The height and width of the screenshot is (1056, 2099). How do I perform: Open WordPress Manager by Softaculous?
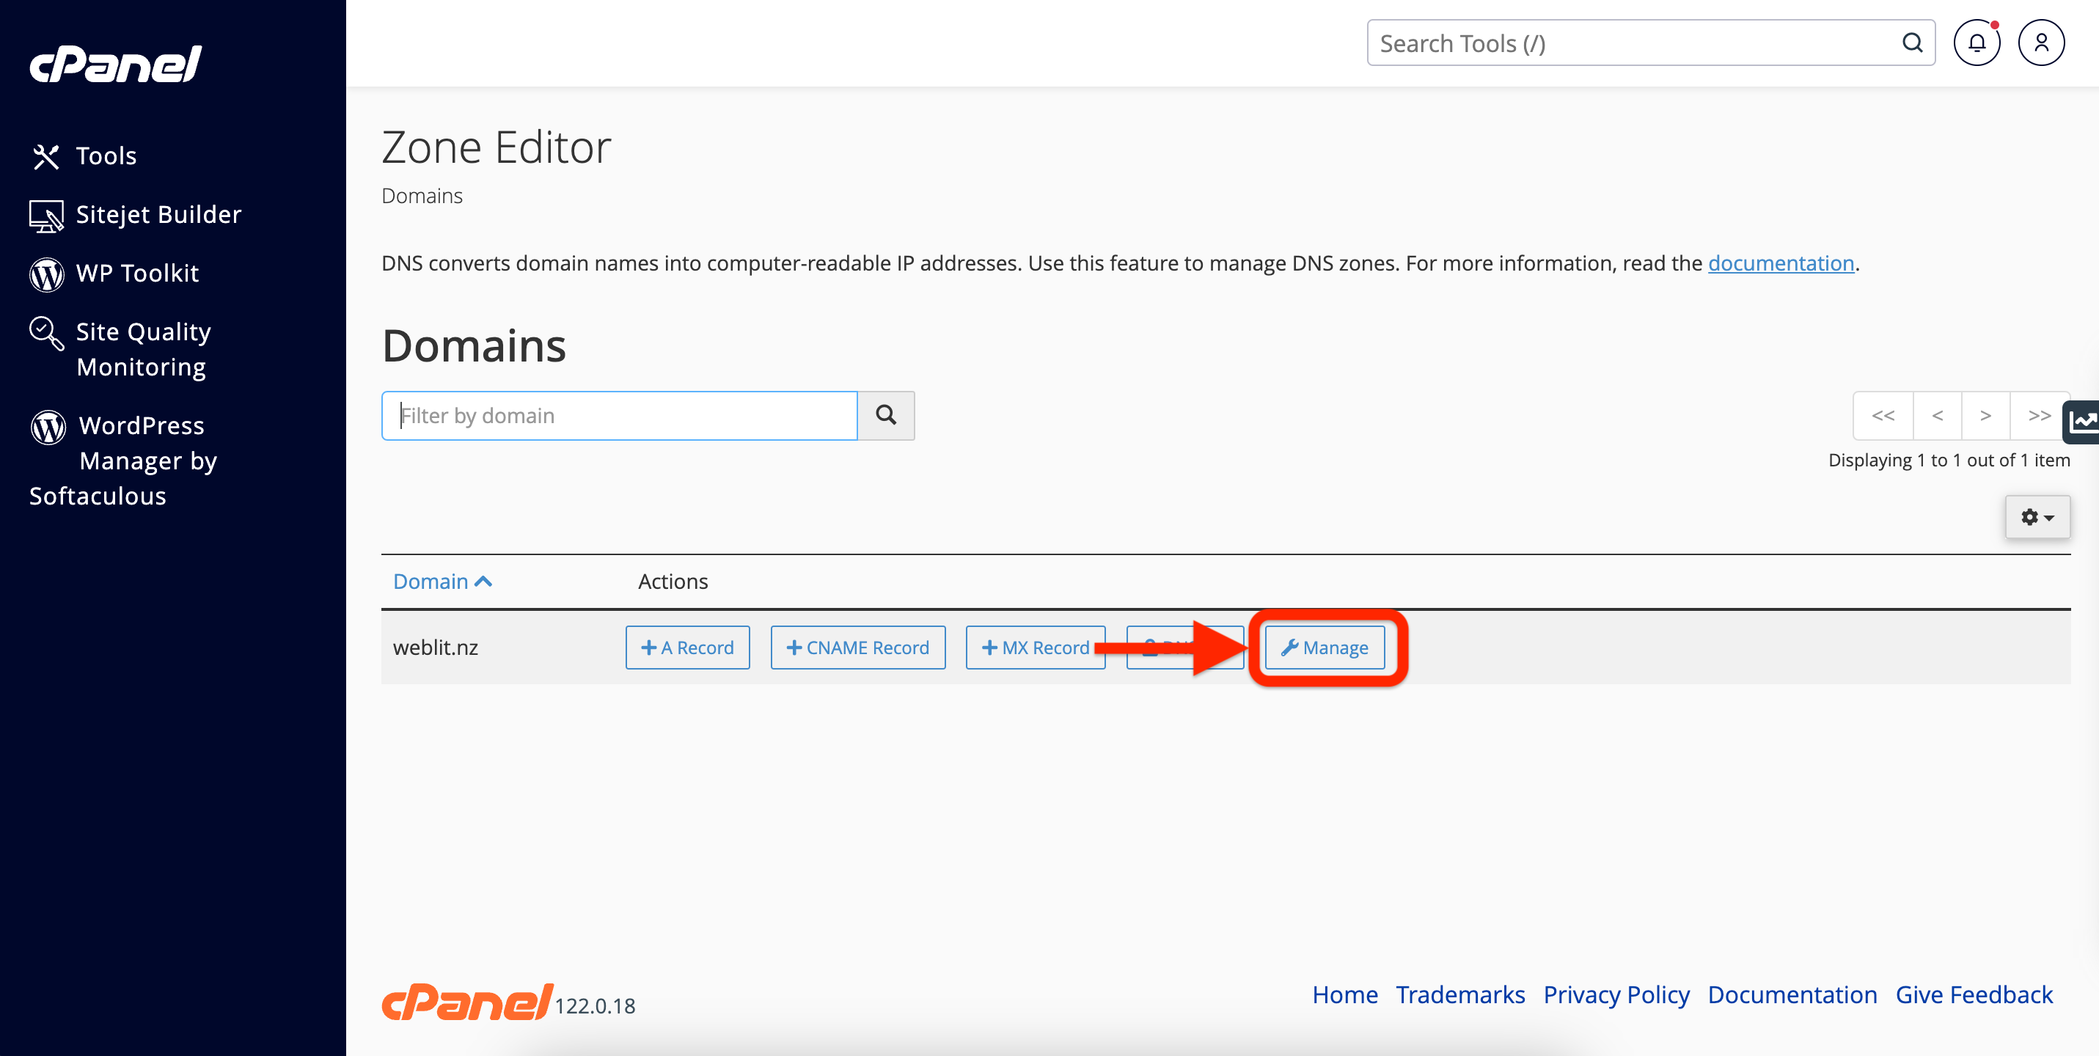(x=124, y=461)
